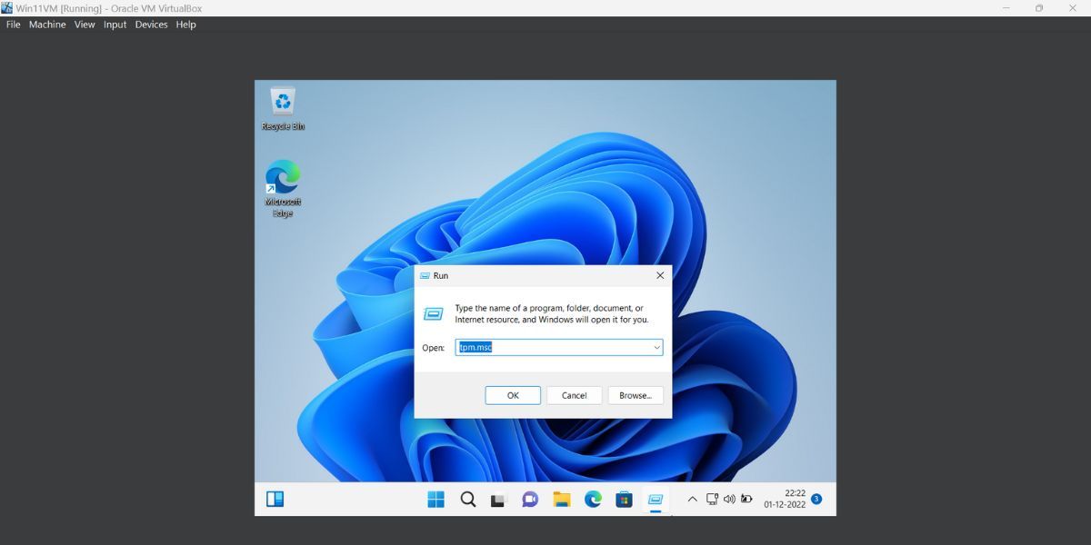Launch the Microsoft Store from the taskbar

(x=624, y=499)
